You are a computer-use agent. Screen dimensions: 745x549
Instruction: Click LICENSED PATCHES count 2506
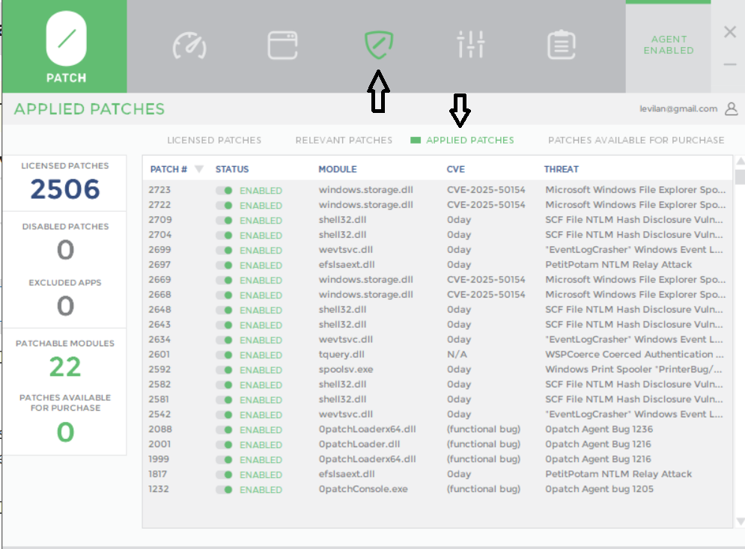(65, 188)
